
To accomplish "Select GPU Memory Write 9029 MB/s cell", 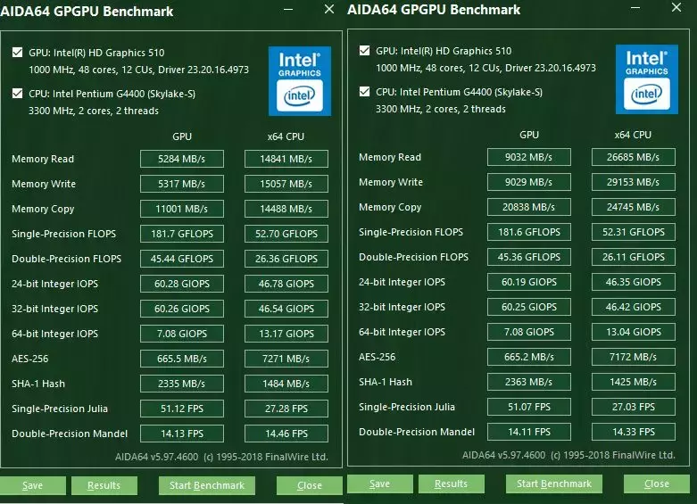I will pos(529,182).
